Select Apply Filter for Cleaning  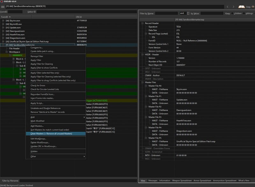click(55, 64)
